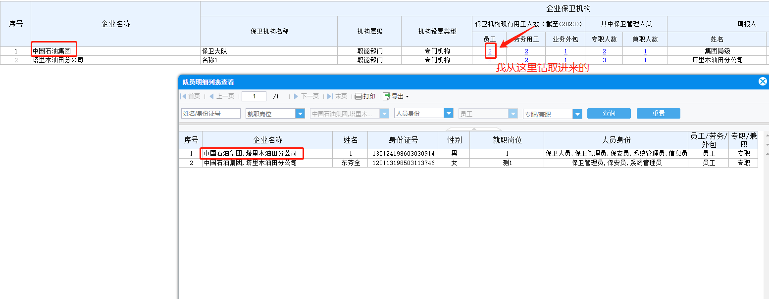Open 兼职人数 link for 中国石油集团 row

[x=645, y=51]
